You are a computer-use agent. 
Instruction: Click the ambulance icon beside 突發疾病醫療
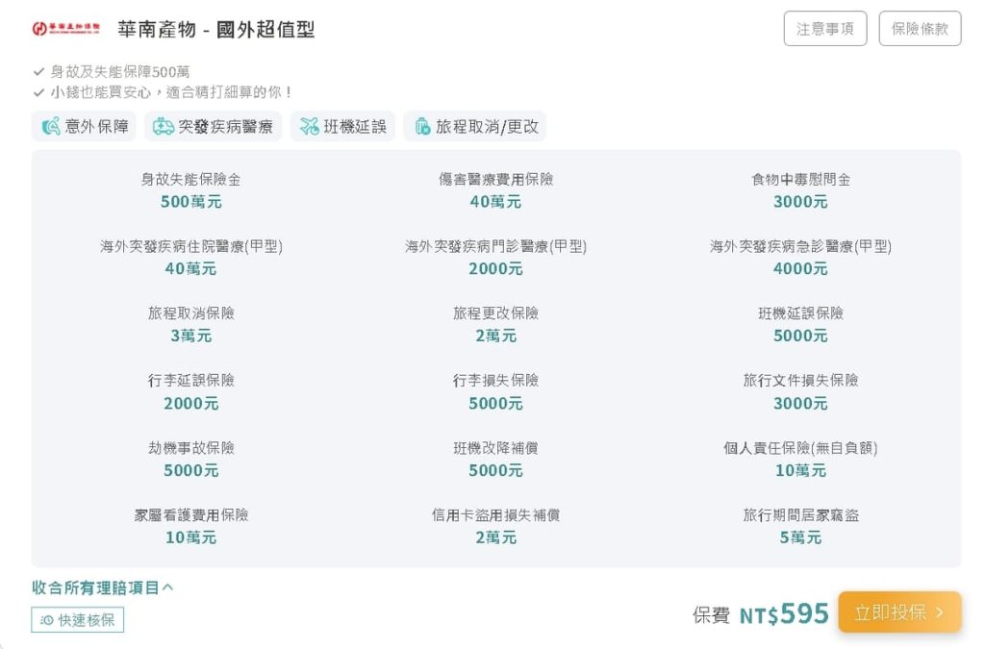click(164, 126)
